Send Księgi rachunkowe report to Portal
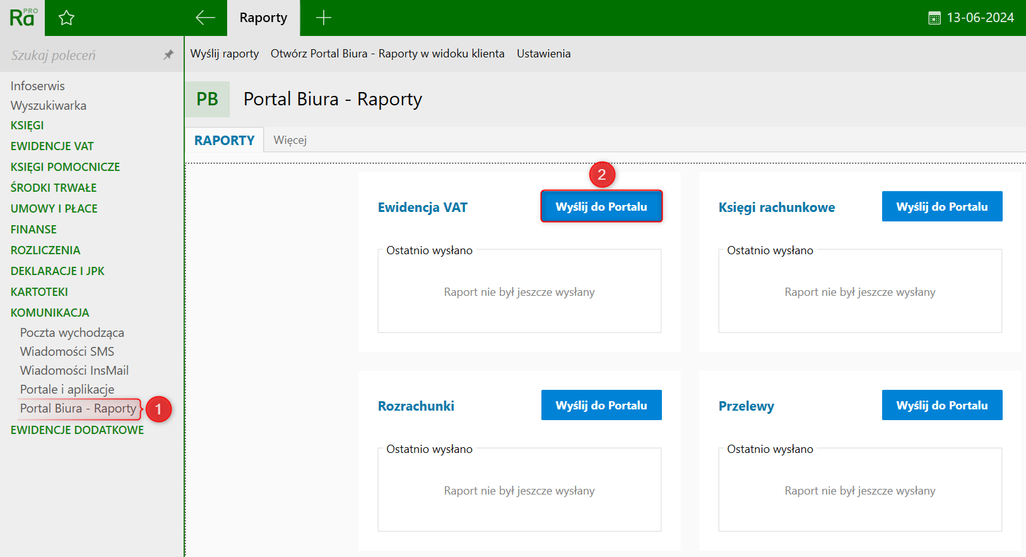1026x557 pixels. [x=941, y=206]
